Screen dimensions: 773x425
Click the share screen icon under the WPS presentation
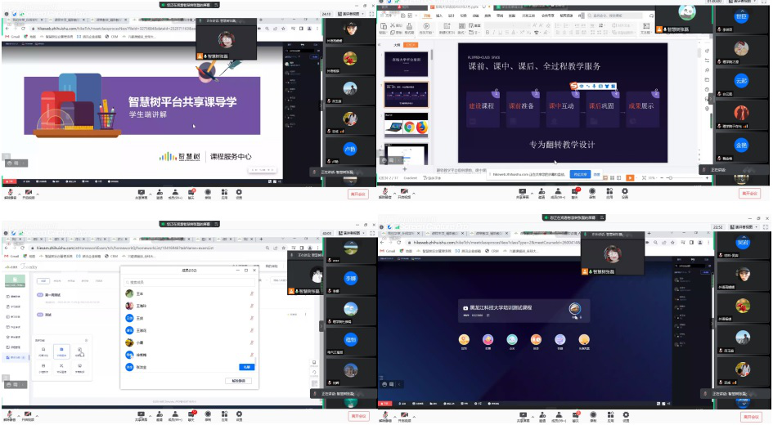click(x=521, y=194)
